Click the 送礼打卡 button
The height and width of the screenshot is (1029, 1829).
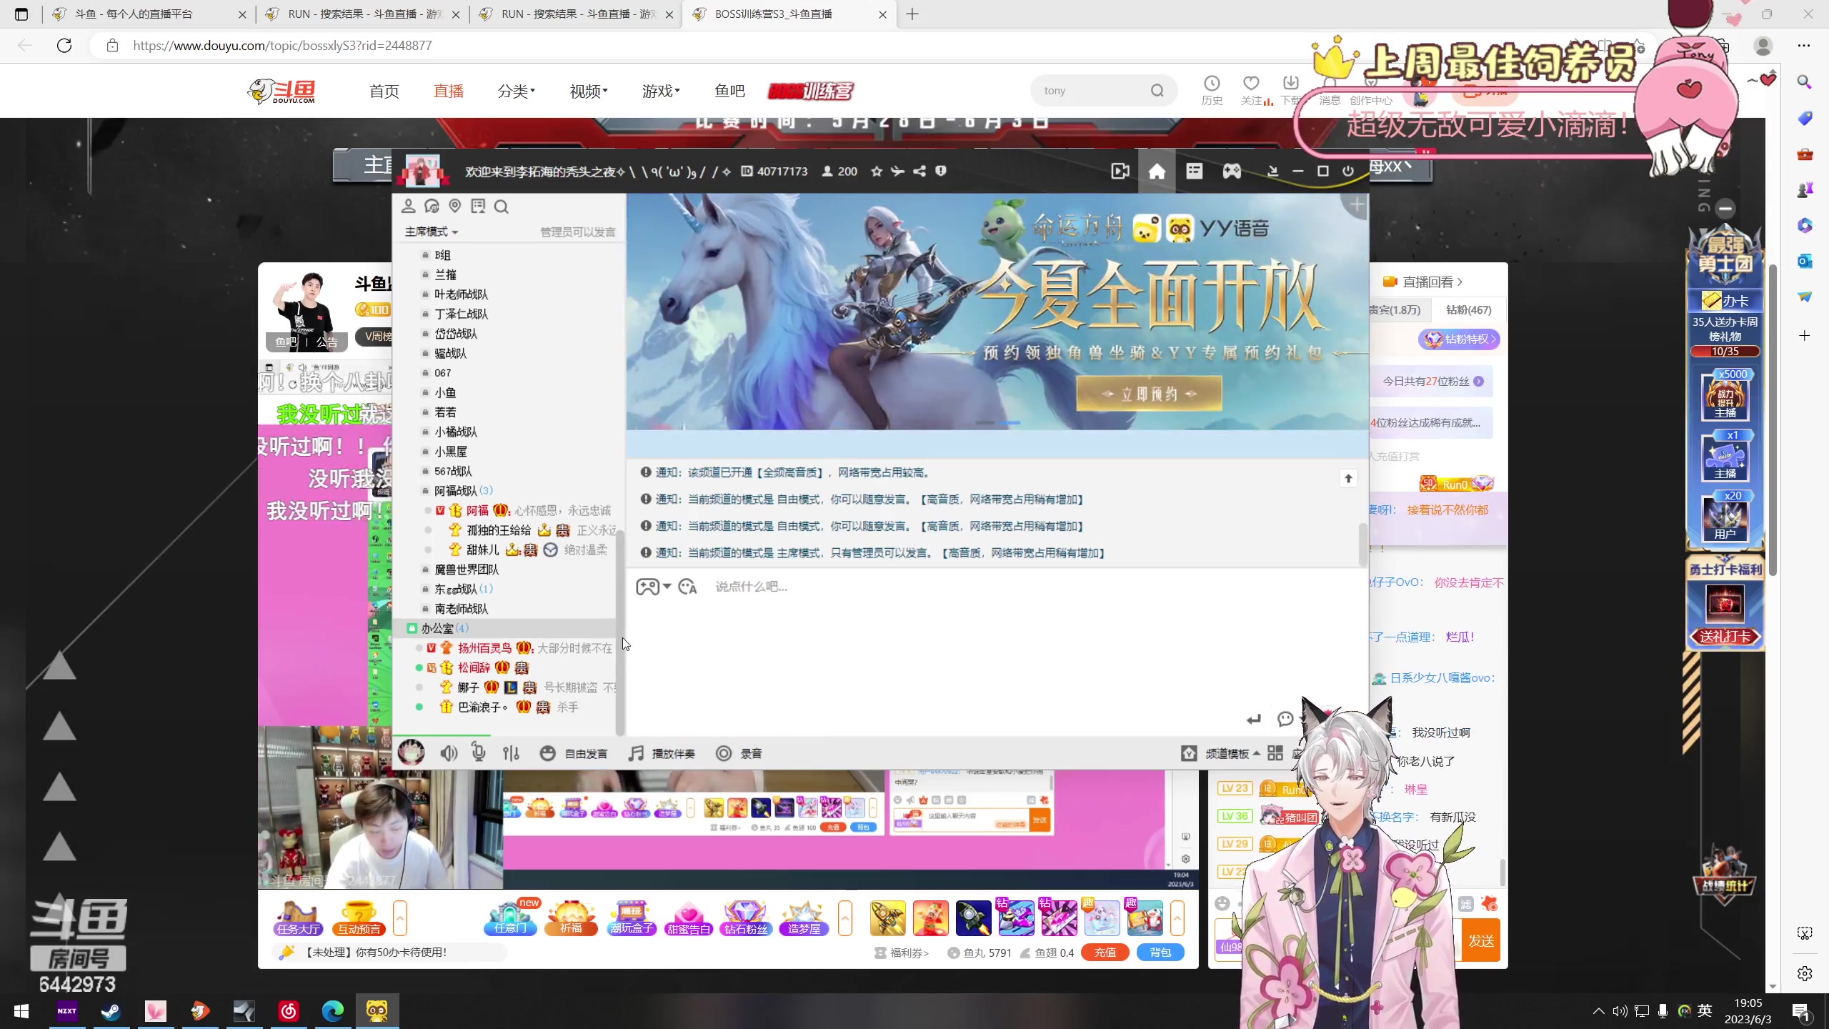pos(1725,637)
